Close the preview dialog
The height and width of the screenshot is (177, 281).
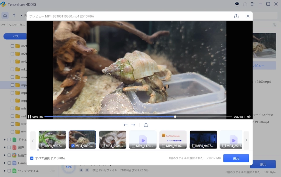point(248,16)
